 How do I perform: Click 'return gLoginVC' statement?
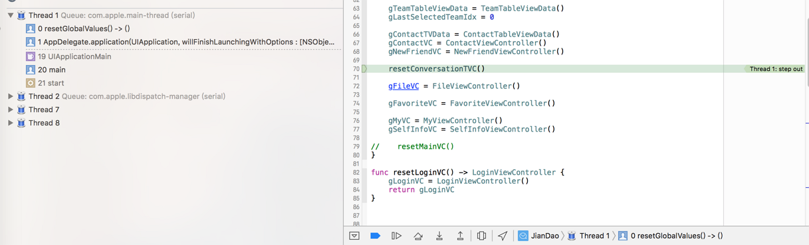421,189
